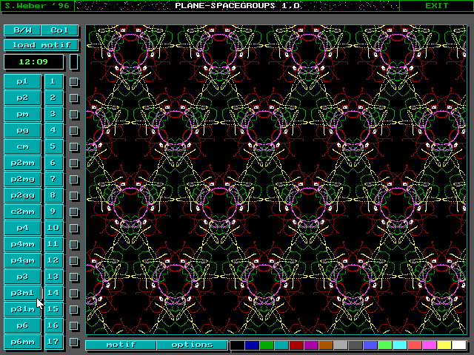
Task: Select plane group p4mm
Action: pos(22,245)
